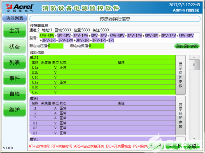Click the 传感器详细信息 title bar

coord(115,19)
